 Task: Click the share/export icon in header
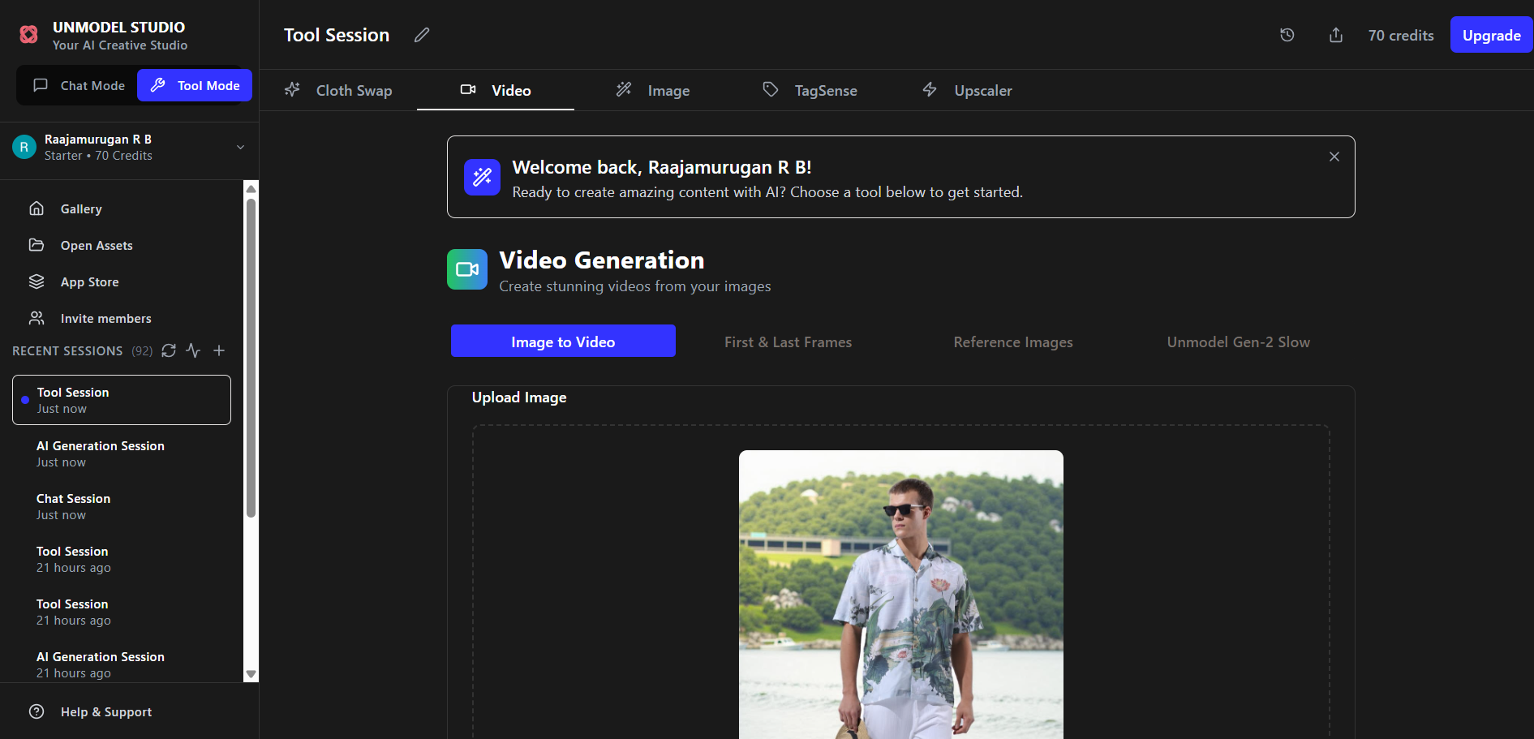1335,35
